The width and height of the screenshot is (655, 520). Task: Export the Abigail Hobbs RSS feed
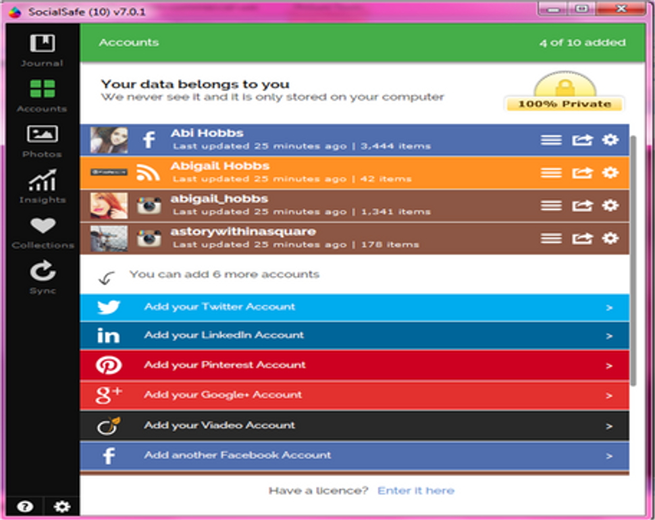tap(582, 172)
